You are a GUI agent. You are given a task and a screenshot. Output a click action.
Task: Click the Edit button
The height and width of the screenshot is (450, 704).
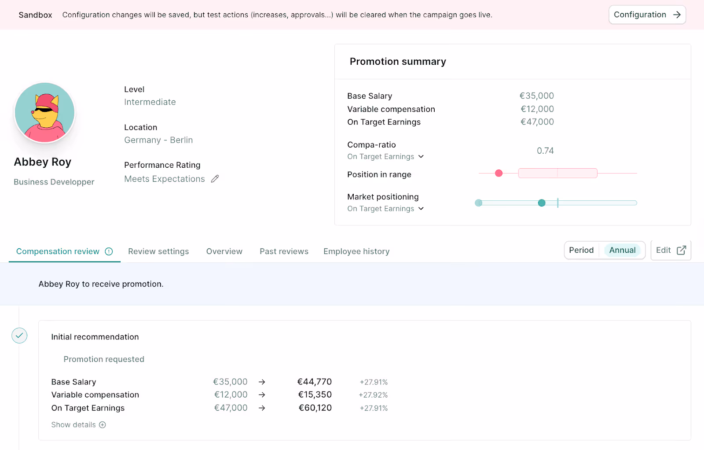[663, 250]
